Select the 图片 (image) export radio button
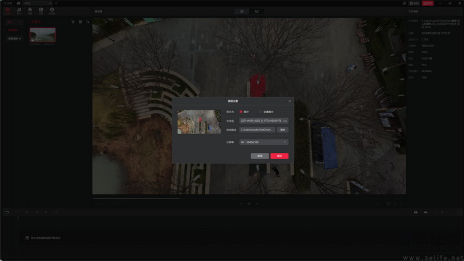This screenshot has height=261, width=464. [x=241, y=112]
